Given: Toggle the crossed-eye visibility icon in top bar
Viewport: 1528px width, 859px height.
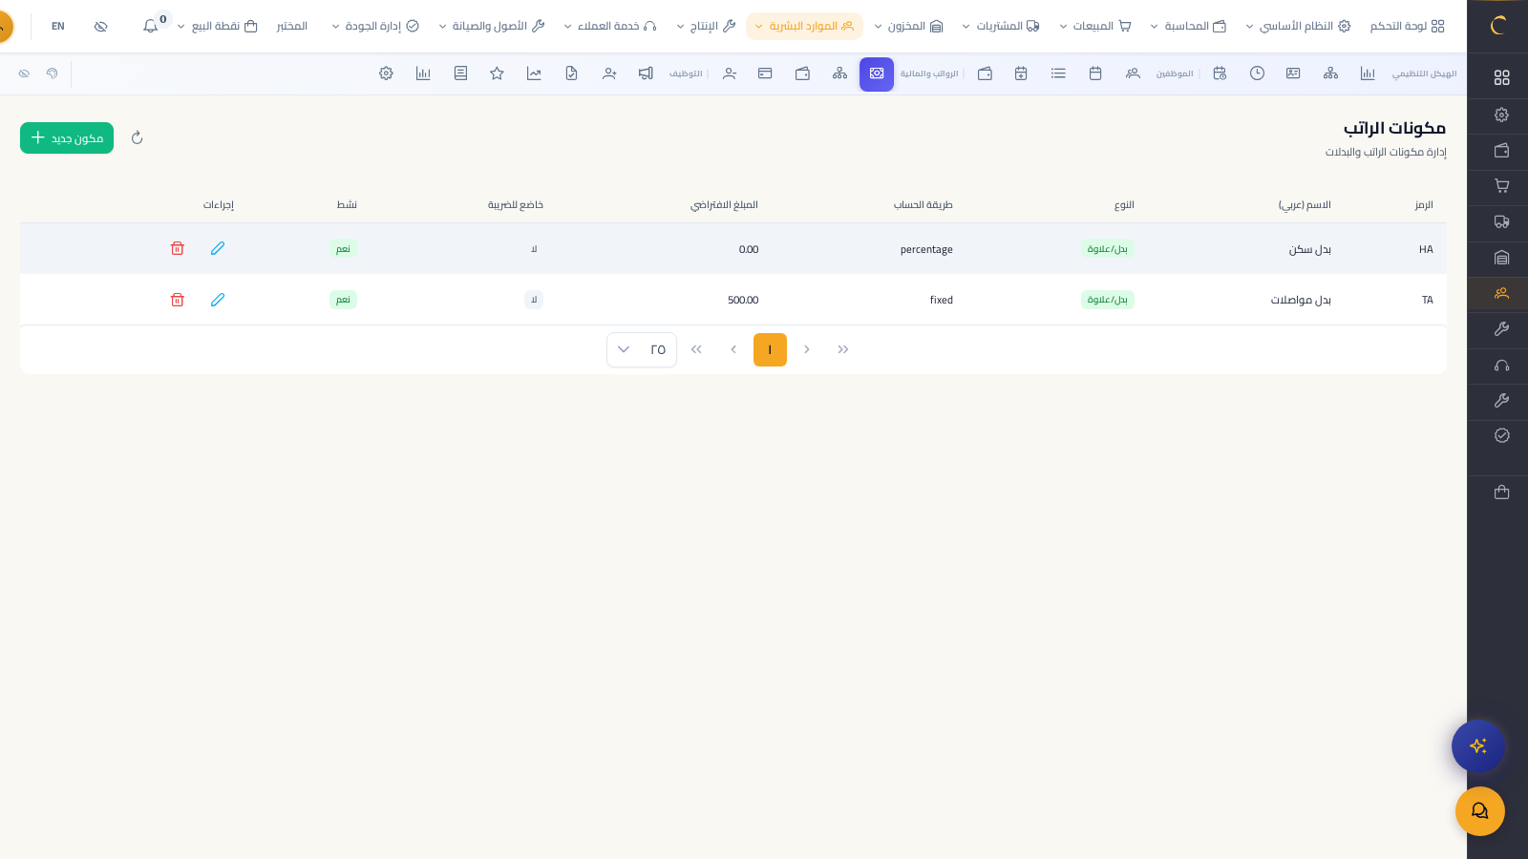Looking at the screenshot, I should pos(101,26).
